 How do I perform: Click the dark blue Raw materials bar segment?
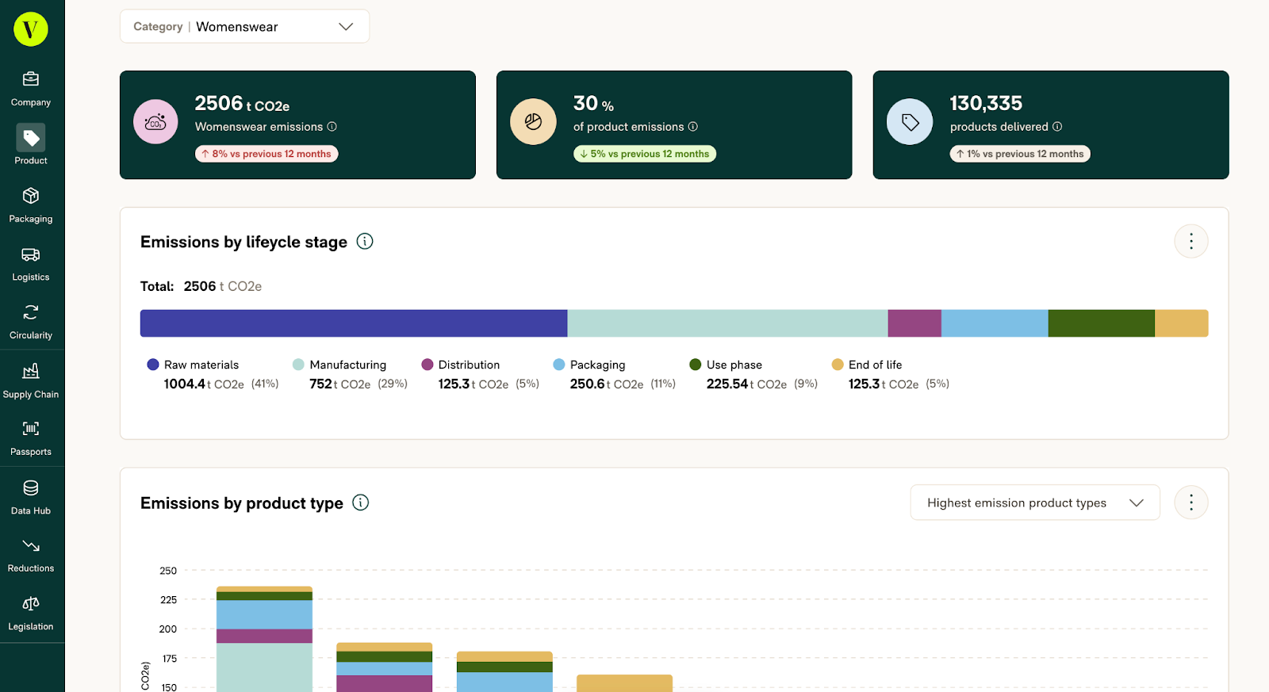click(354, 323)
